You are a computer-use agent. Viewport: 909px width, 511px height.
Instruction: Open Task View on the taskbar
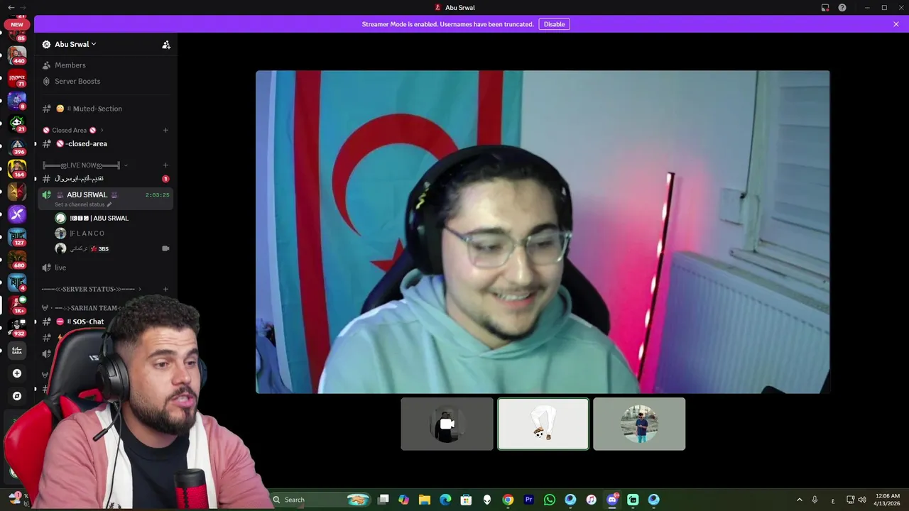pos(383,500)
